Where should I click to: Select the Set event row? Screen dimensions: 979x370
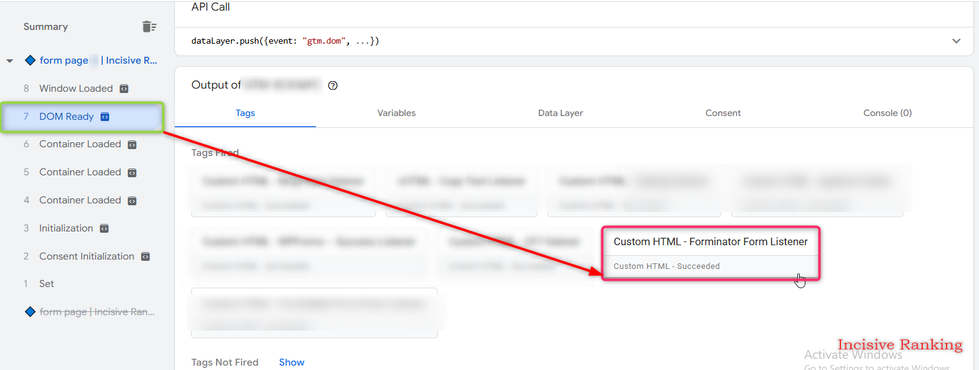point(47,284)
